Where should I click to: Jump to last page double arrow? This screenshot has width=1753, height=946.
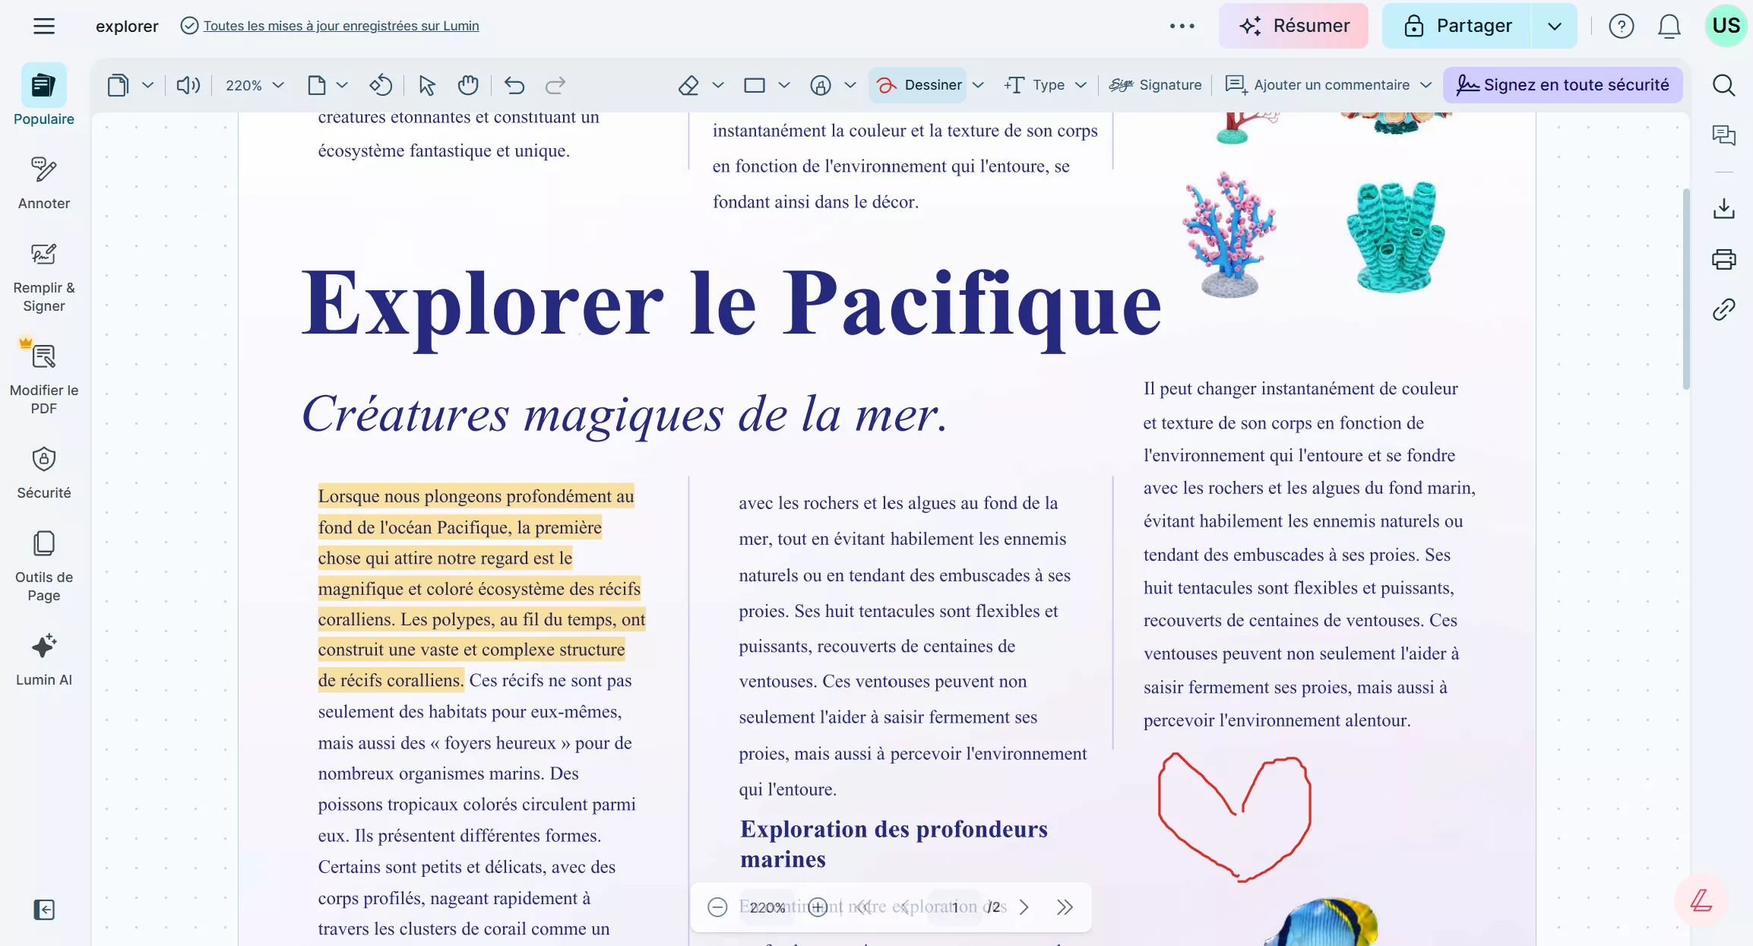click(1065, 907)
